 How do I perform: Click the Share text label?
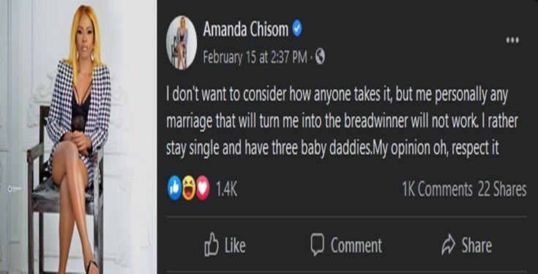[477, 246]
